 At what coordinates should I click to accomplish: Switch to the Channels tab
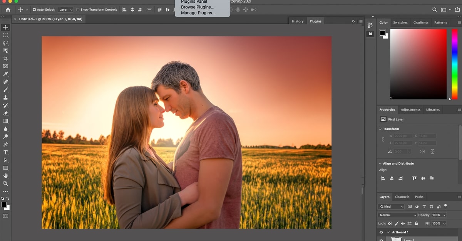pos(402,197)
